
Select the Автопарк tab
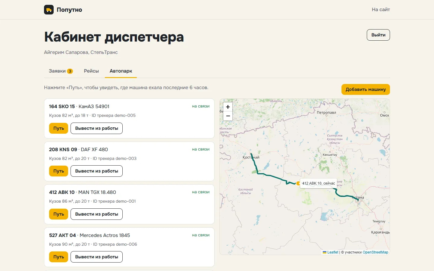(121, 71)
